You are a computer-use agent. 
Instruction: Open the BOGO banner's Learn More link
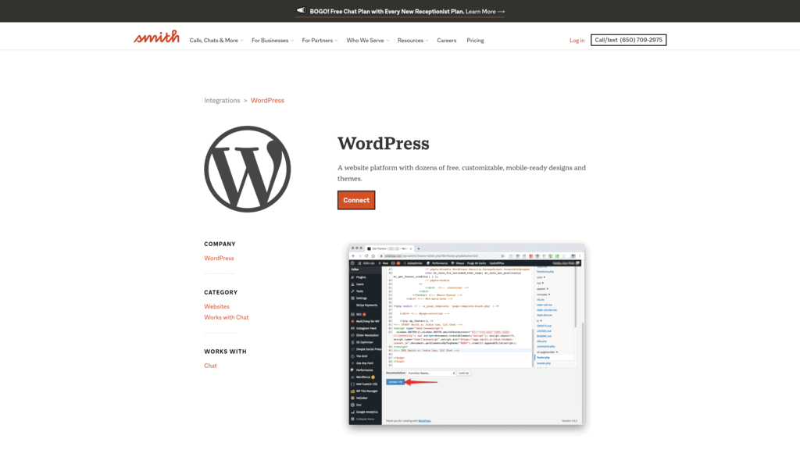click(485, 11)
